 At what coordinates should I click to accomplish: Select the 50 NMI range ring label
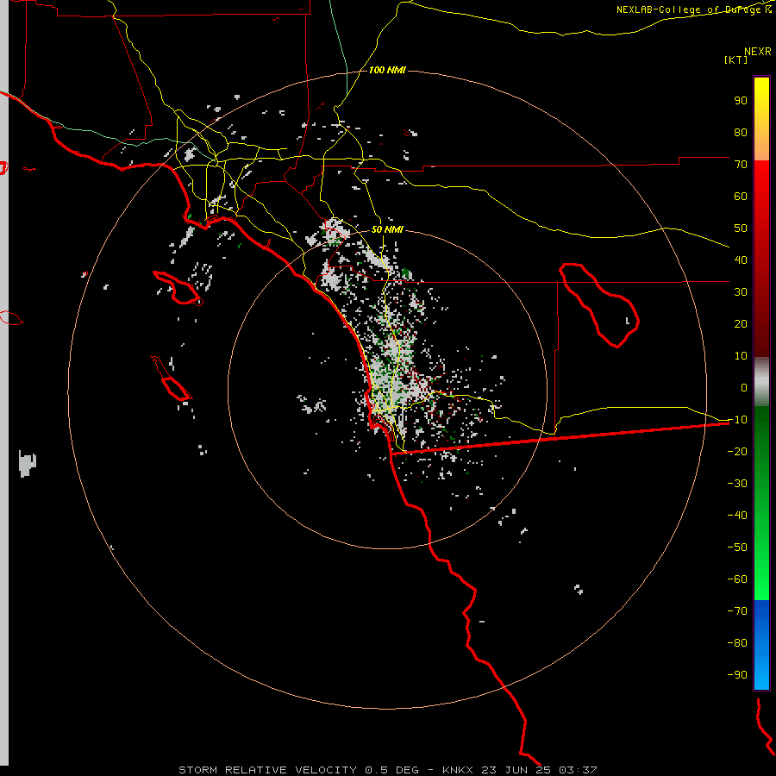387,229
